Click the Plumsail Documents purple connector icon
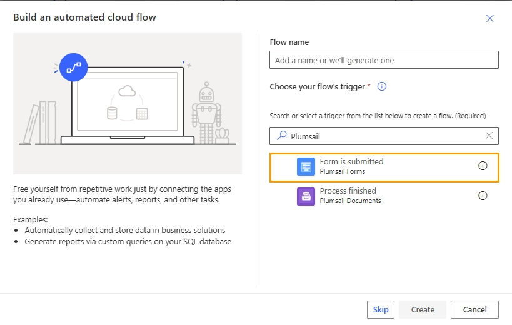The height and width of the screenshot is (325, 512). point(306,196)
